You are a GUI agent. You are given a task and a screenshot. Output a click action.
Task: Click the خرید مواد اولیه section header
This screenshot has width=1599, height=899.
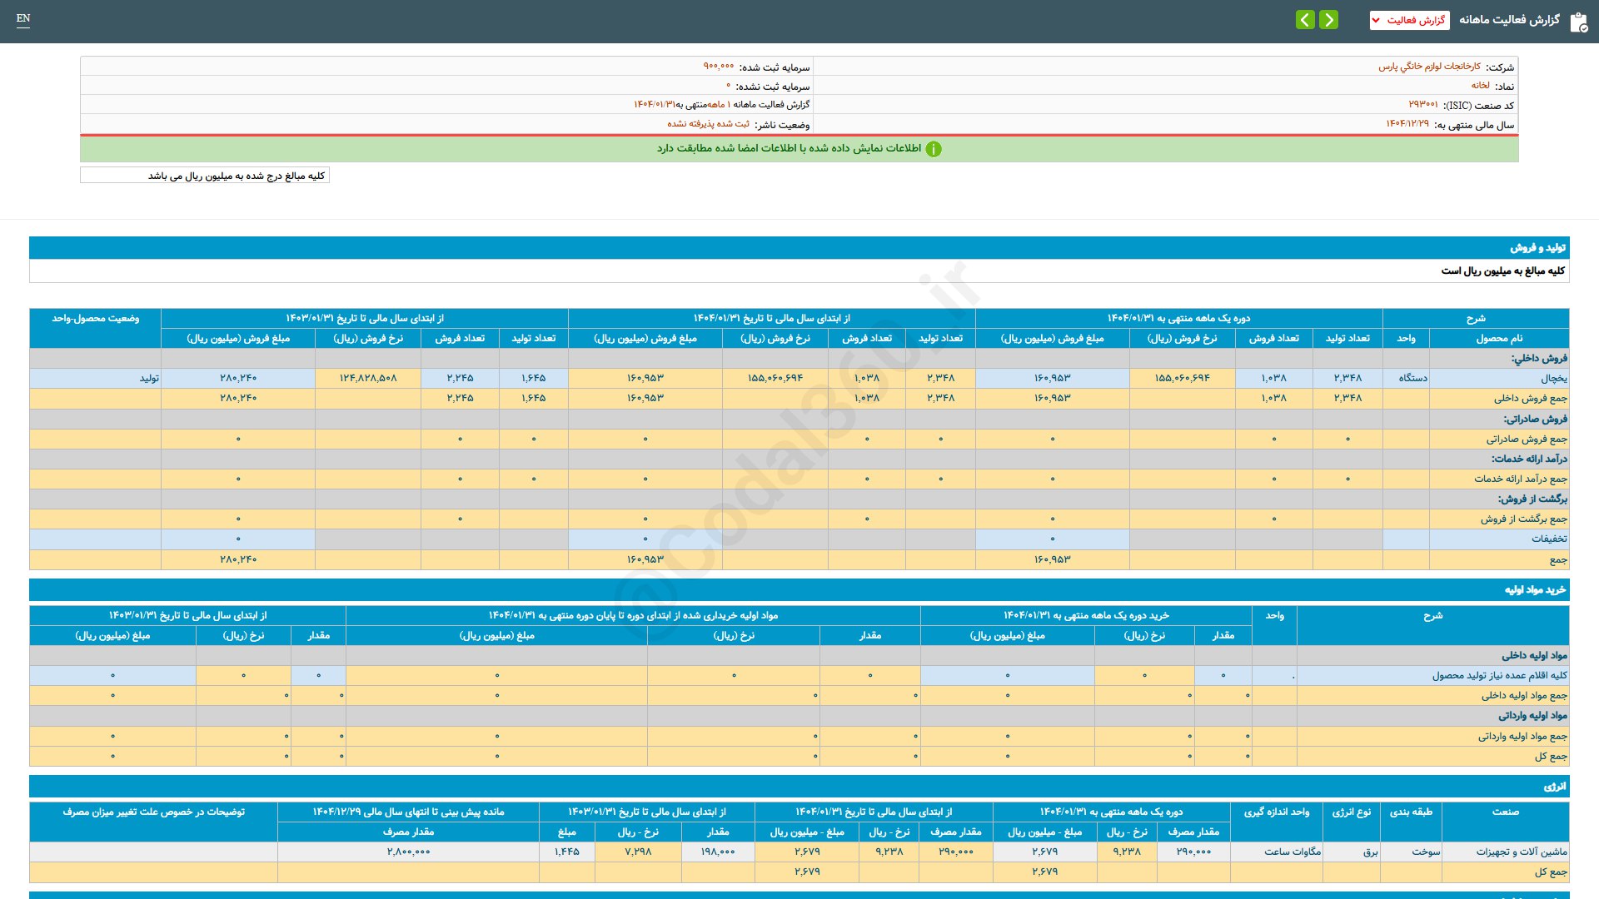point(1534,590)
